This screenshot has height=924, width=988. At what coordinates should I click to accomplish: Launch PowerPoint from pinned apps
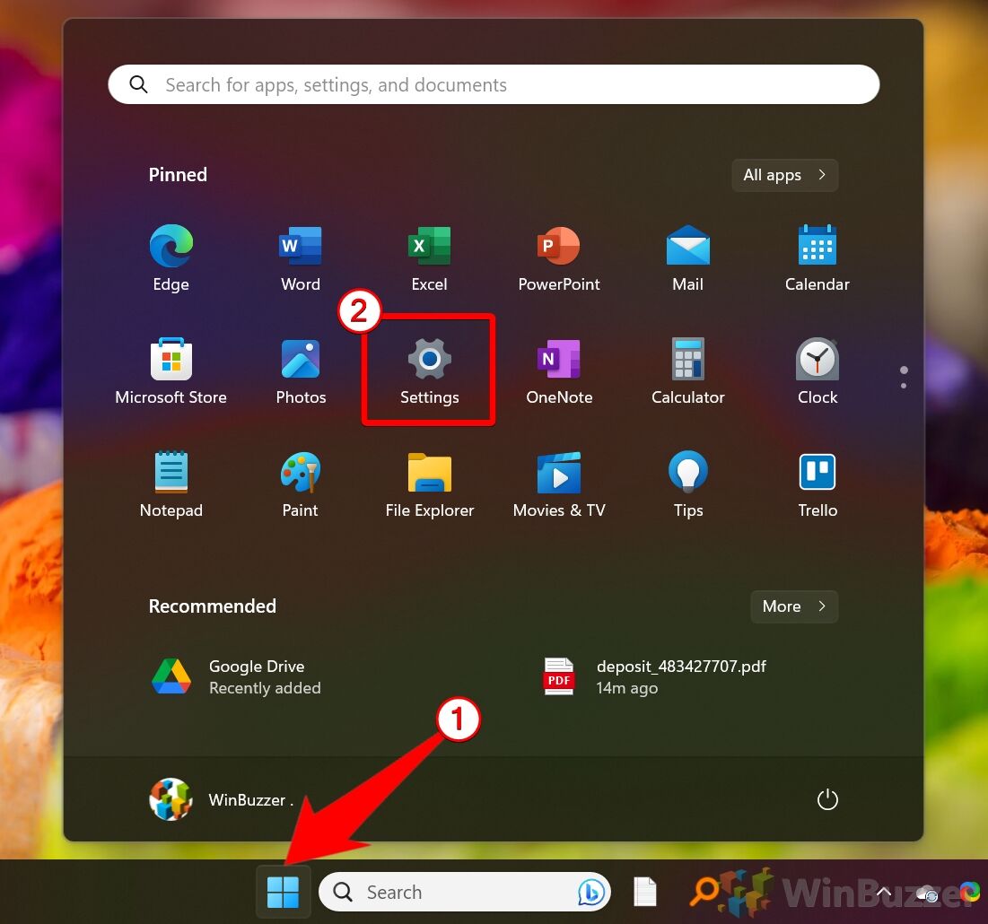[x=559, y=257]
